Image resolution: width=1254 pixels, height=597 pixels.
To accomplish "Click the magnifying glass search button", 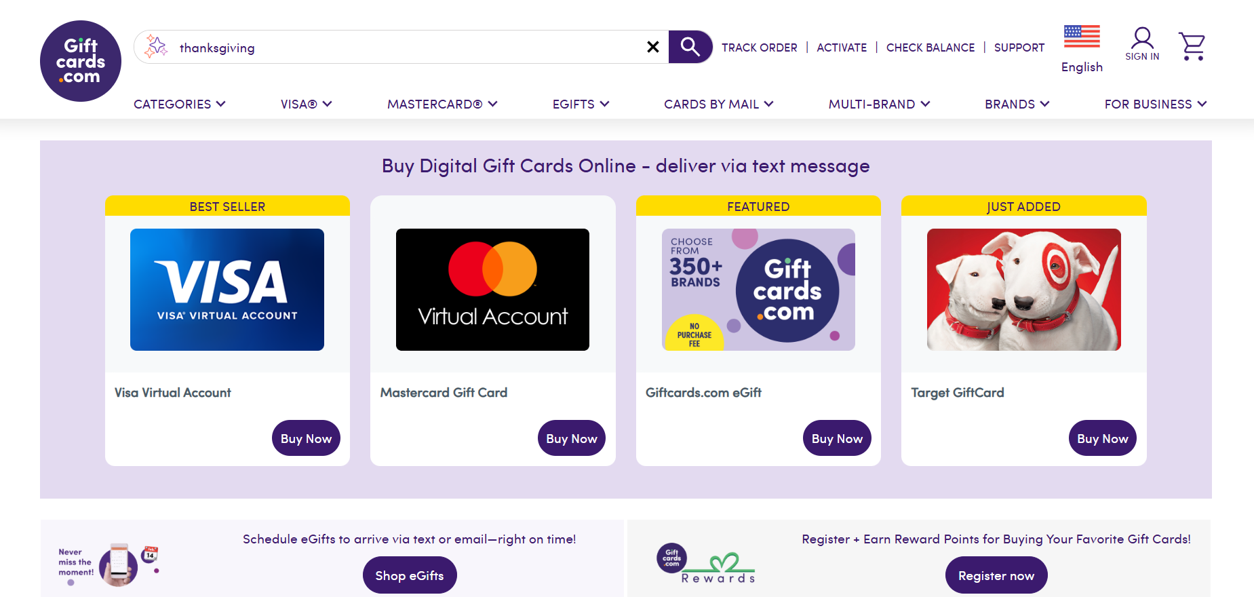I will [690, 47].
